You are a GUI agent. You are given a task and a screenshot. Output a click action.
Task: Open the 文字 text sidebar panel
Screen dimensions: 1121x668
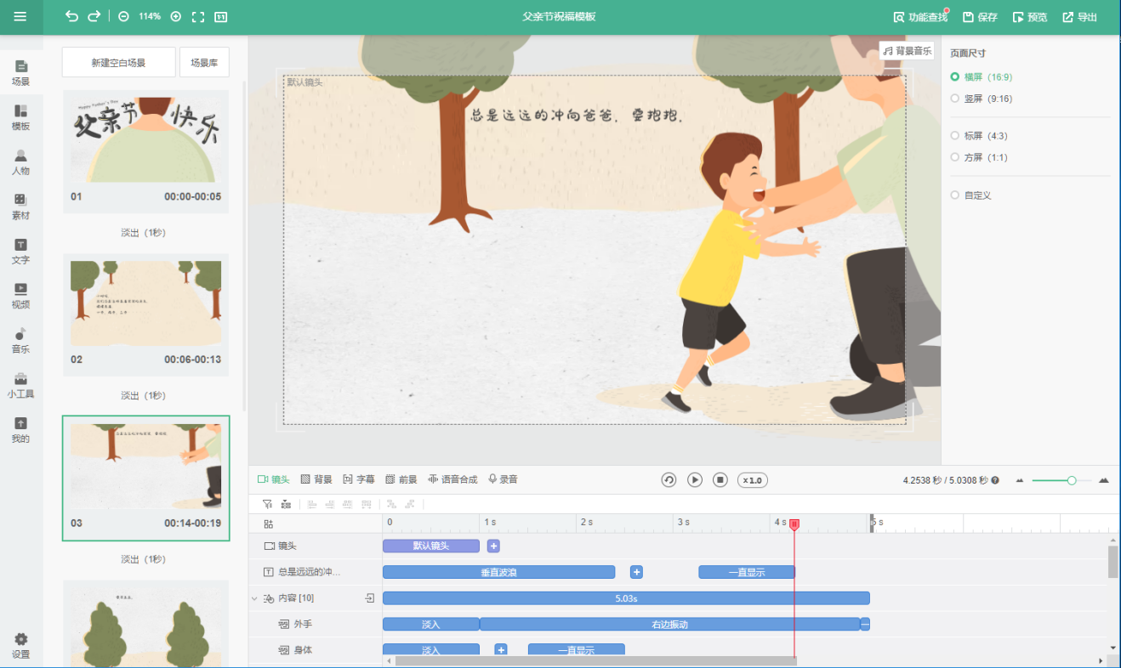21,252
